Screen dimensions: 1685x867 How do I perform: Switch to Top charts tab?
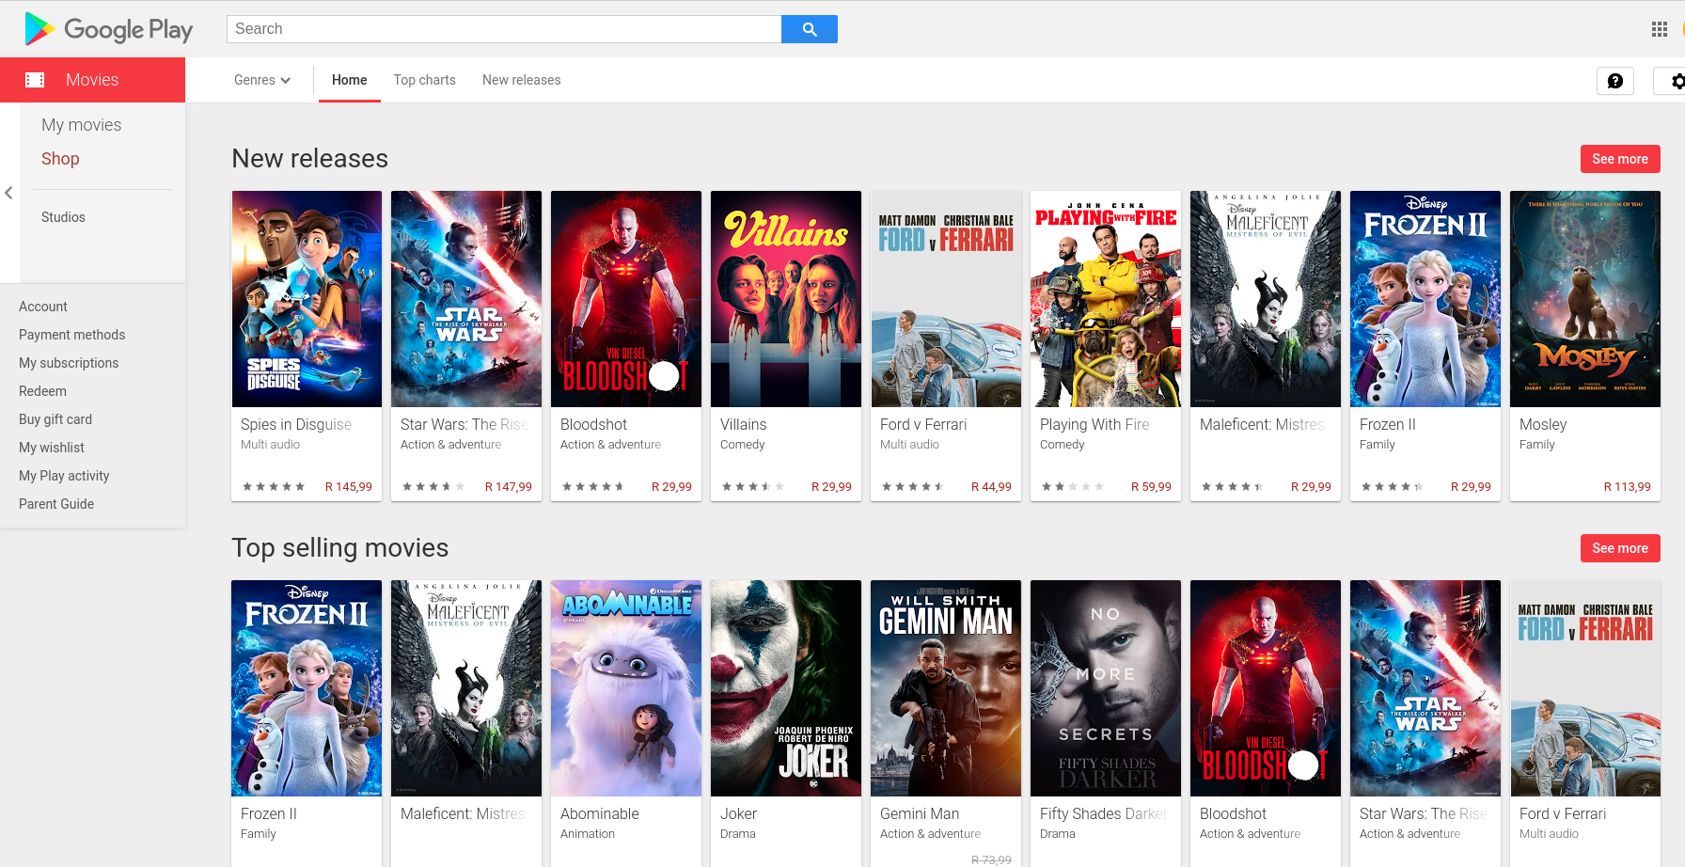[x=425, y=80]
